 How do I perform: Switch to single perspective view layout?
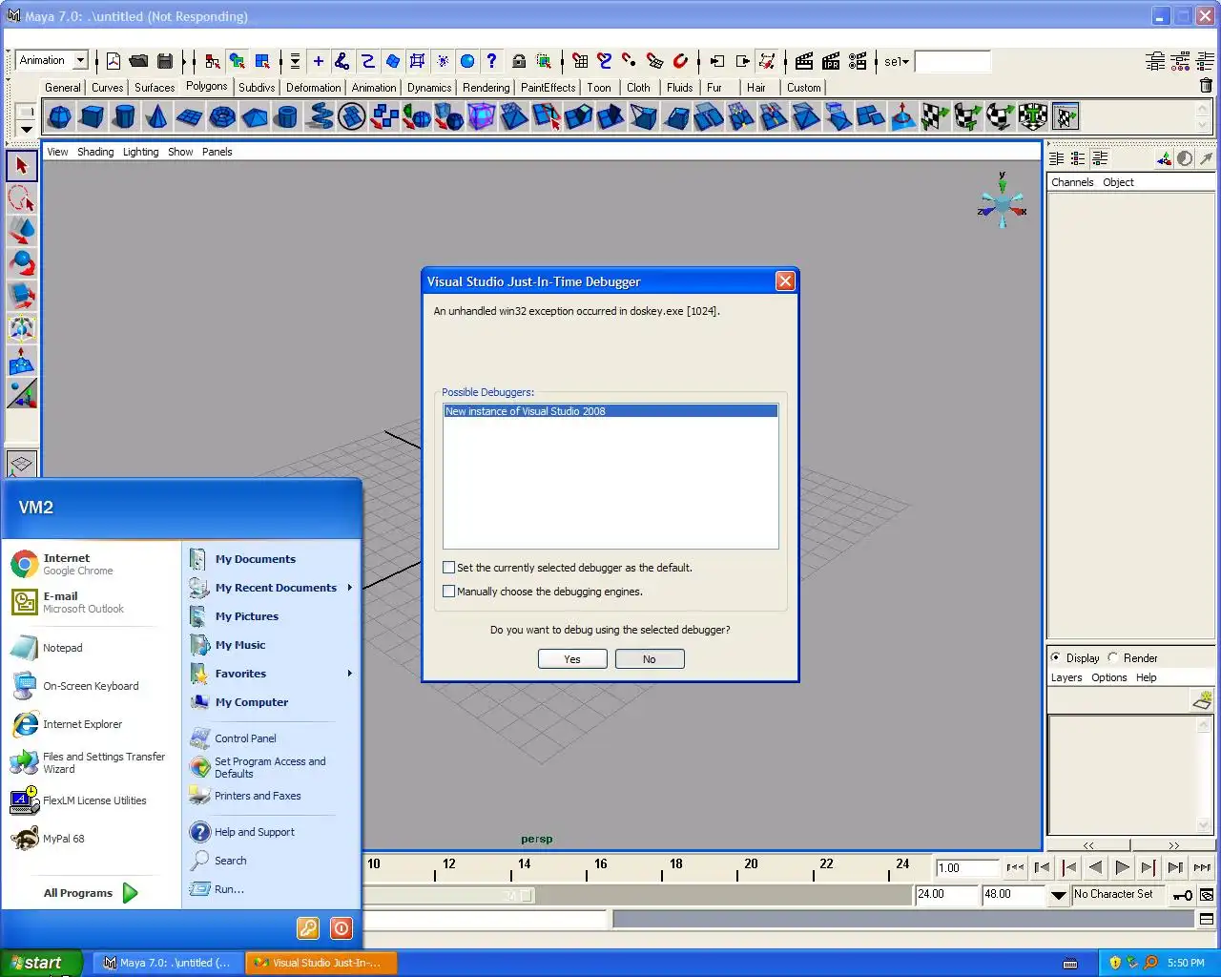coord(22,464)
